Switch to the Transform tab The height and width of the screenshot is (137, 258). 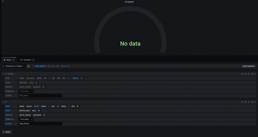tap(27, 60)
